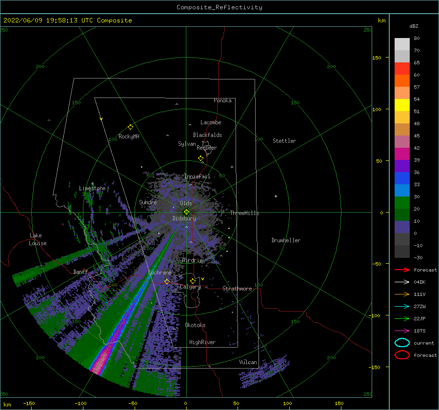
Task: Pick the magenta 42 dBZ swatch
Action: 402,154
